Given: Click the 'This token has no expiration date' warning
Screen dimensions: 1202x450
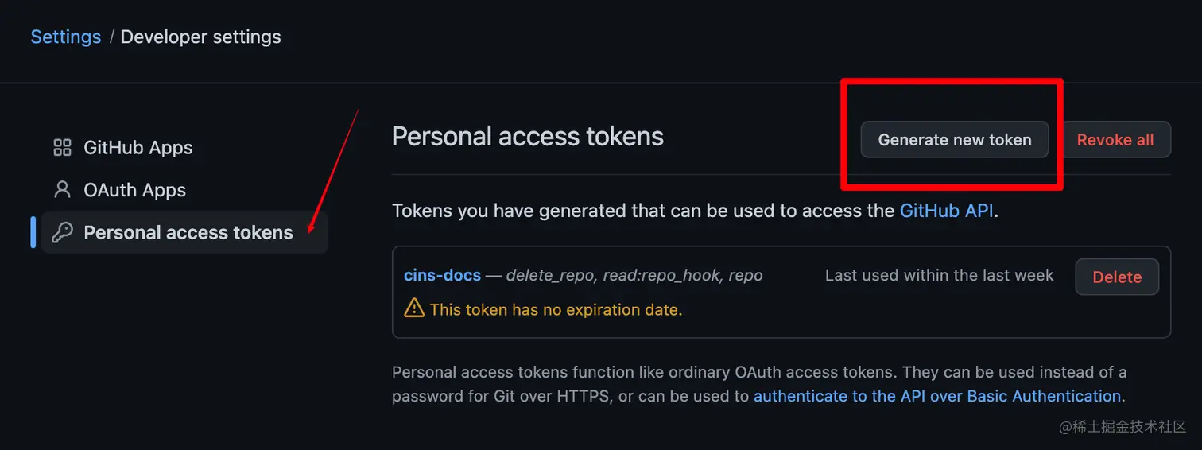Looking at the screenshot, I should [x=556, y=309].
